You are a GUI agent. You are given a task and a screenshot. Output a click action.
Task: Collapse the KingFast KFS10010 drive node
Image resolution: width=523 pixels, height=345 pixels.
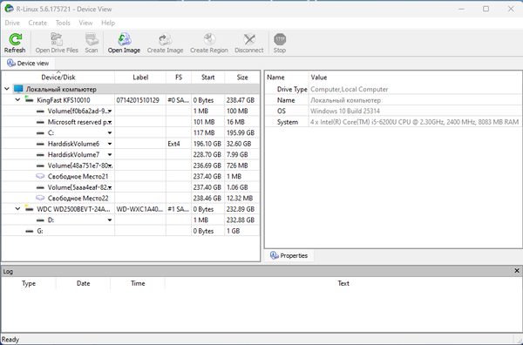click(17, 99)
